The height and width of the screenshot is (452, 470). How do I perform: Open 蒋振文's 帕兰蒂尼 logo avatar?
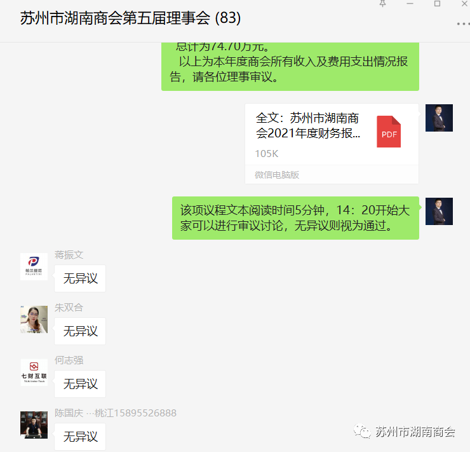(x=34, y=266)
